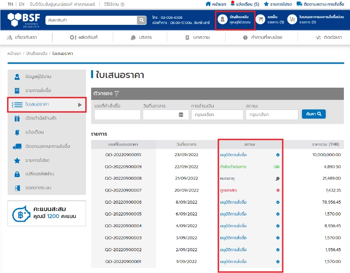Image resolution: width=350 pixels, height=273 pixels.
Task: Open the payment dropdown filter
Action: click(217, 115)
